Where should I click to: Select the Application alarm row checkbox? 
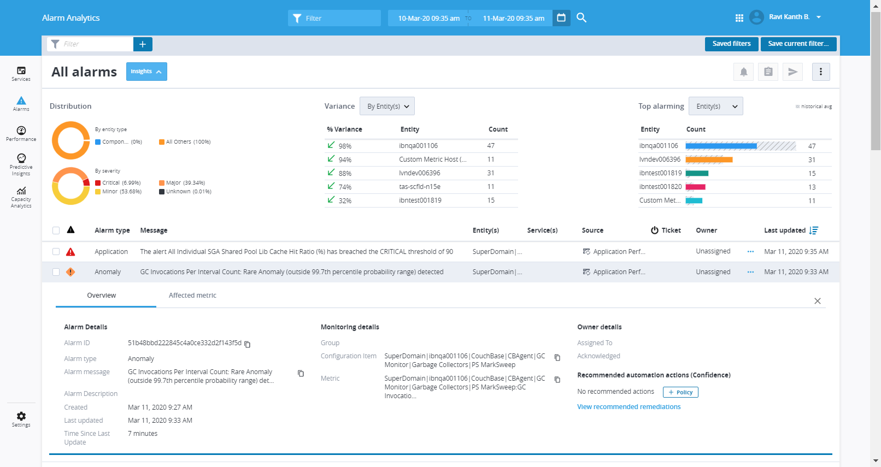coord(56,252)
